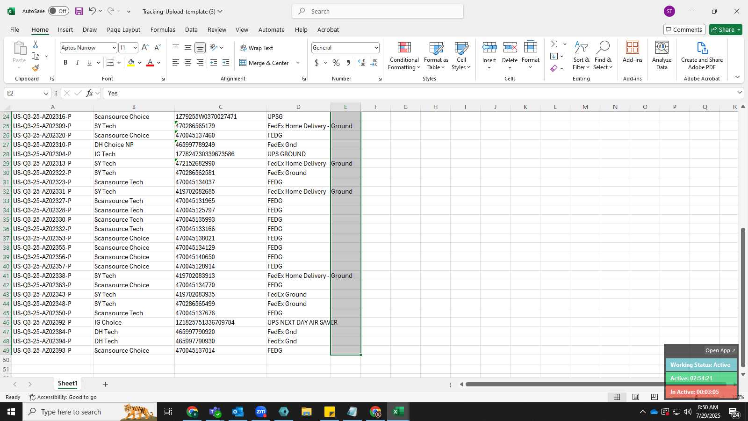The image size is (748, 421).
Task: Open Outlook from the taskbar
Action: click(238, 412)
